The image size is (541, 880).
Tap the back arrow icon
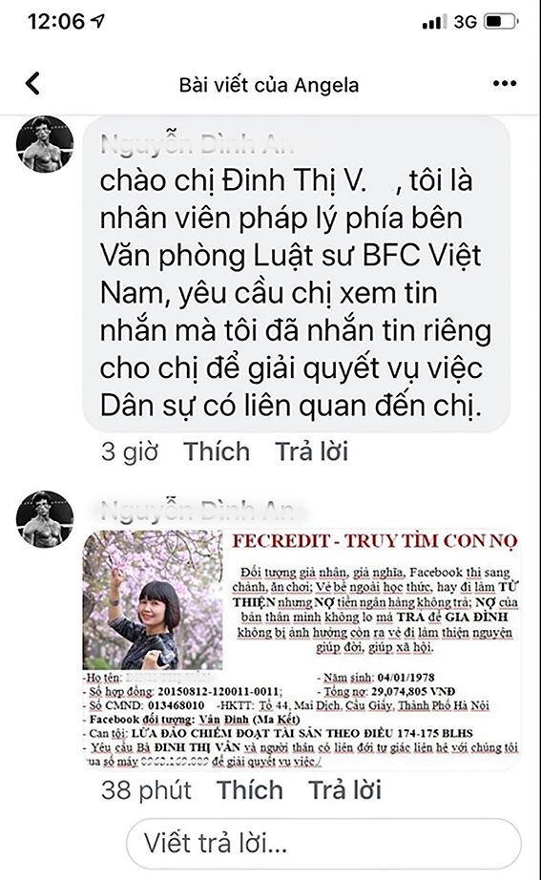tap(33, 84)
